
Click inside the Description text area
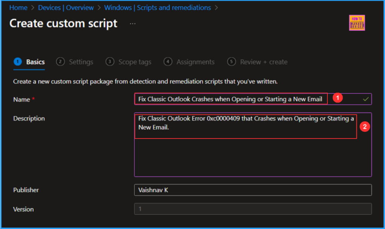(253, 145)
